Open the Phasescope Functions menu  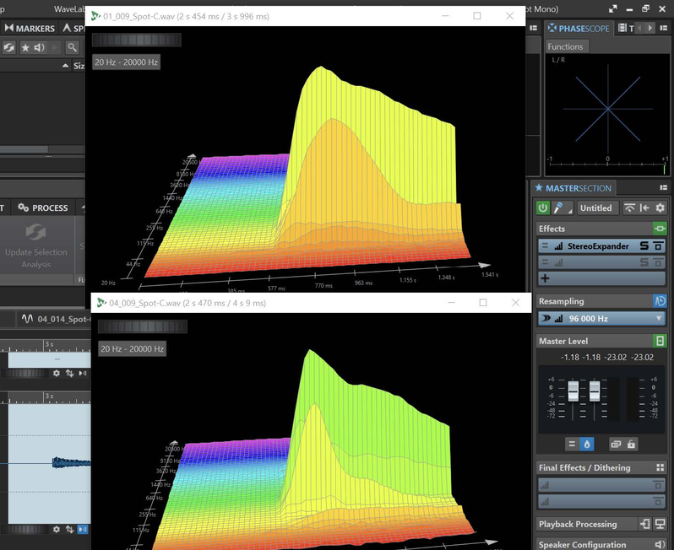click(565, 46)
